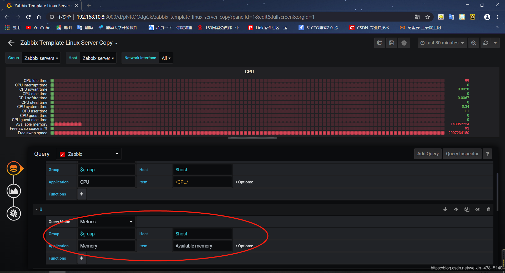Refresh the dashboard with the refresh icon
Image resolution: width=505 pixels, height=273 pixels.
(x=486, y=43)
